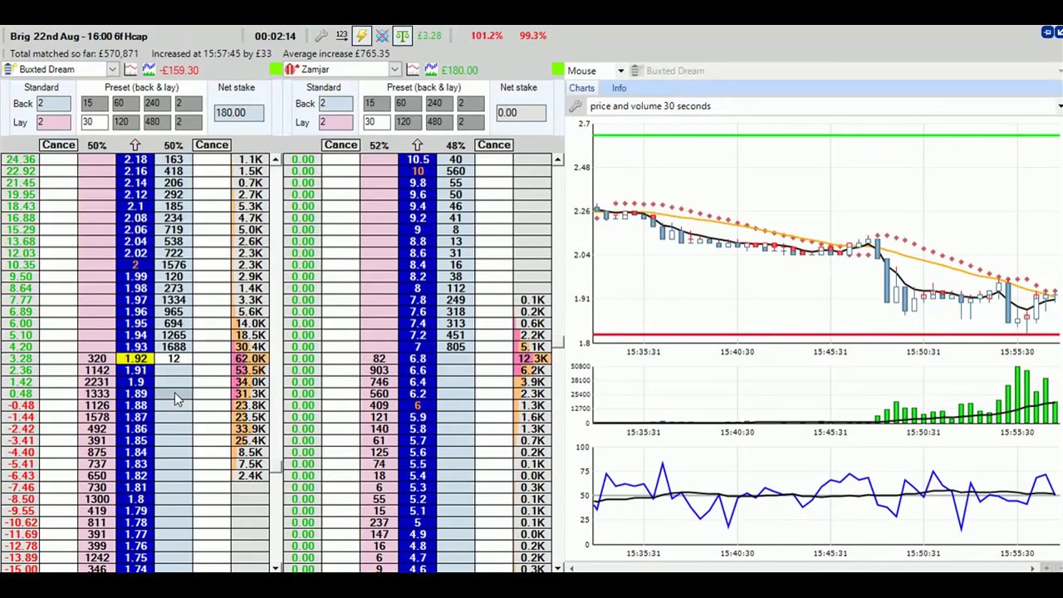Expand the Zamjar selection dropdown
Image resolution: width=1063 pixels, height=598 pixels.
click(x=394, y=70)
